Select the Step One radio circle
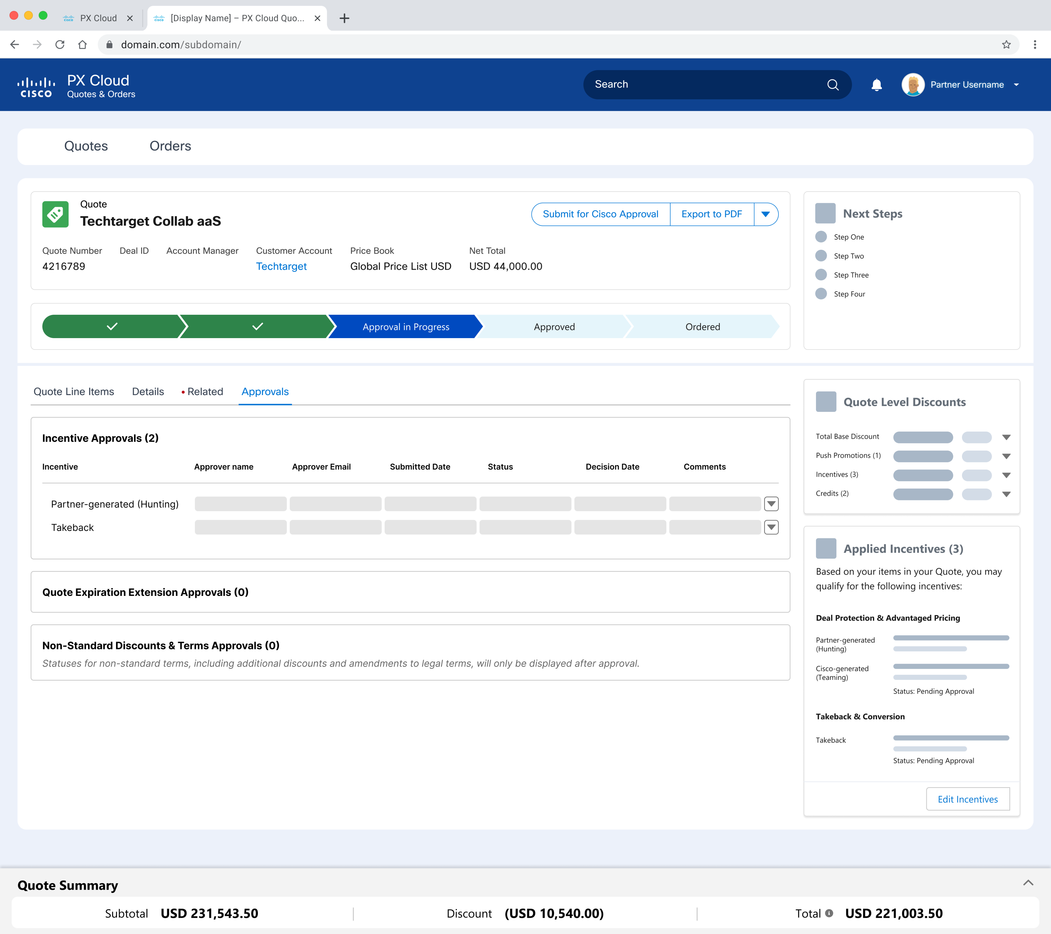The height and width of the screenshot is (934, 1051). (x=821, y=237)
